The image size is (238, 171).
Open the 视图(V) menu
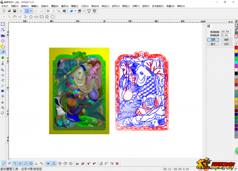tap(15, 6)
